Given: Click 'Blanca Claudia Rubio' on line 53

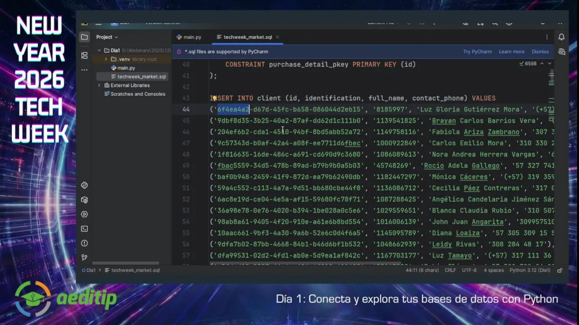Looking at the screenshot, I should point(471,210).
